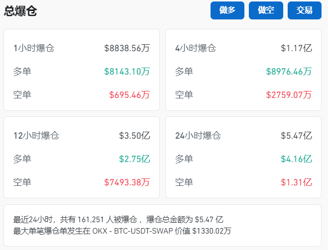Image resolution: width=328 pixels, height=250 pixels.
Task: Click the green $8143.10万 long value
Action: click(127, 72)
